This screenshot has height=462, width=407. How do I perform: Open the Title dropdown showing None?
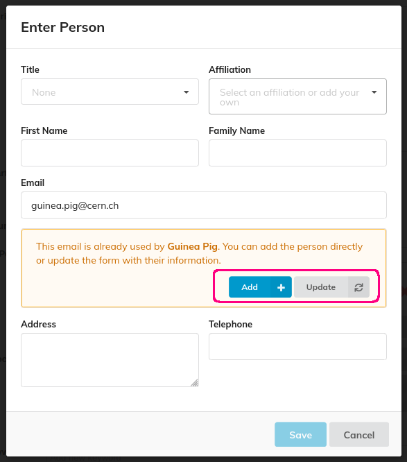click(110, 92)
